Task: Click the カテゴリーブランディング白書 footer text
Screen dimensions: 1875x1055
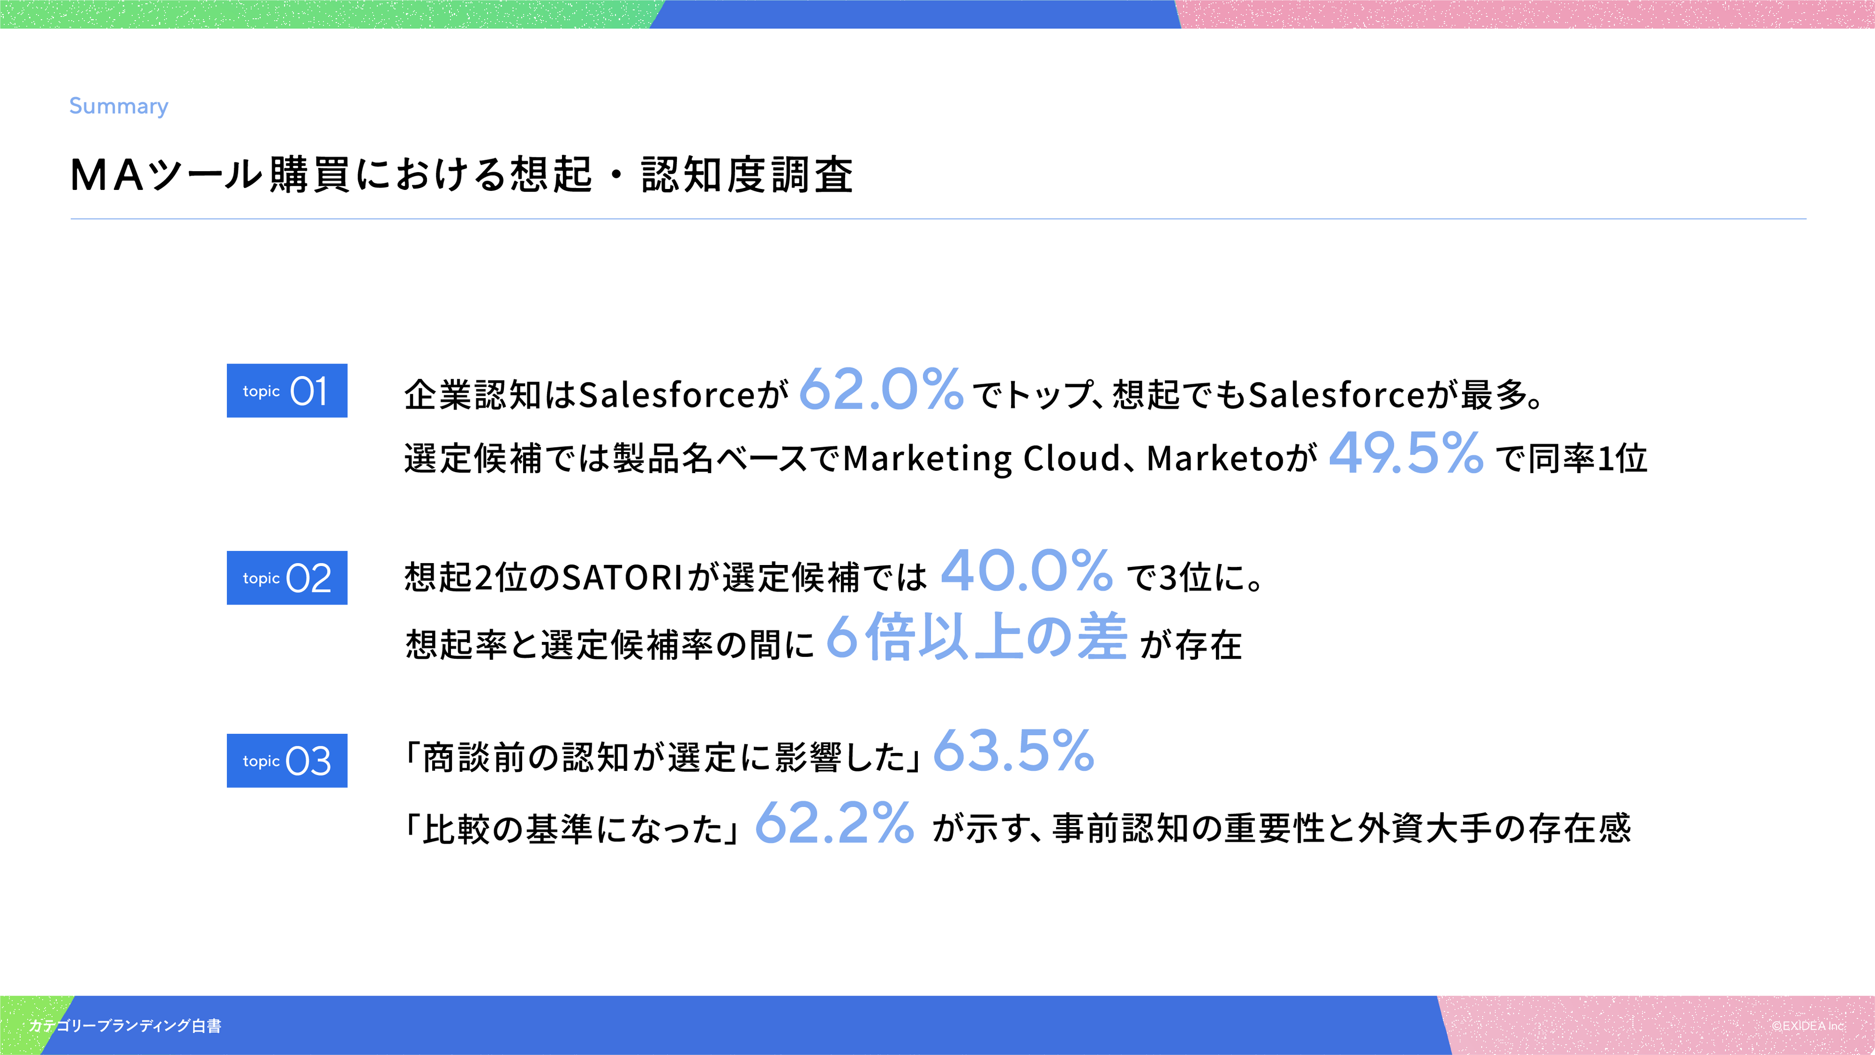Action: coord(125,1026)
